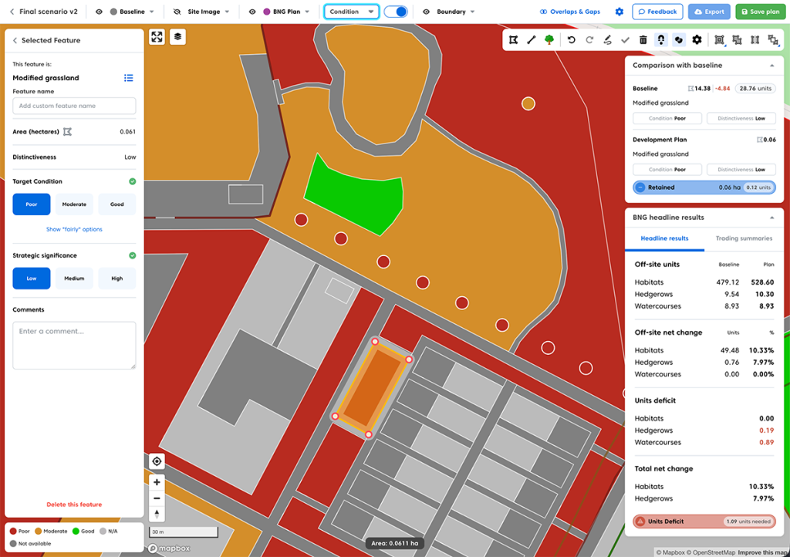
Task: Click the trash icon to delete selection
Action: click(643, 39)
